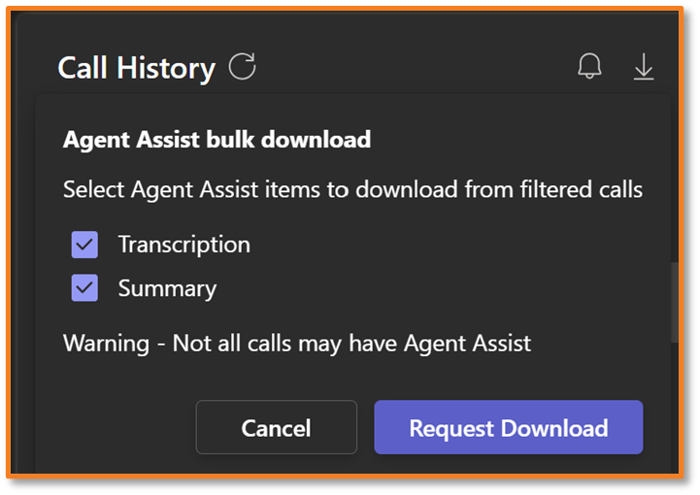Uncheck the Summary checkbox

point(84,288)
